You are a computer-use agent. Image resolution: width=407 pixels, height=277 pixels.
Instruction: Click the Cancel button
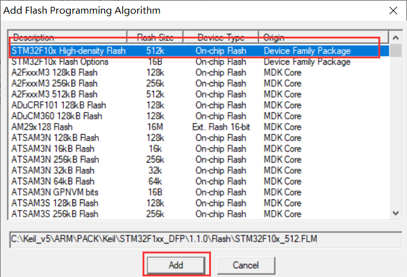(x=246, y=265)
